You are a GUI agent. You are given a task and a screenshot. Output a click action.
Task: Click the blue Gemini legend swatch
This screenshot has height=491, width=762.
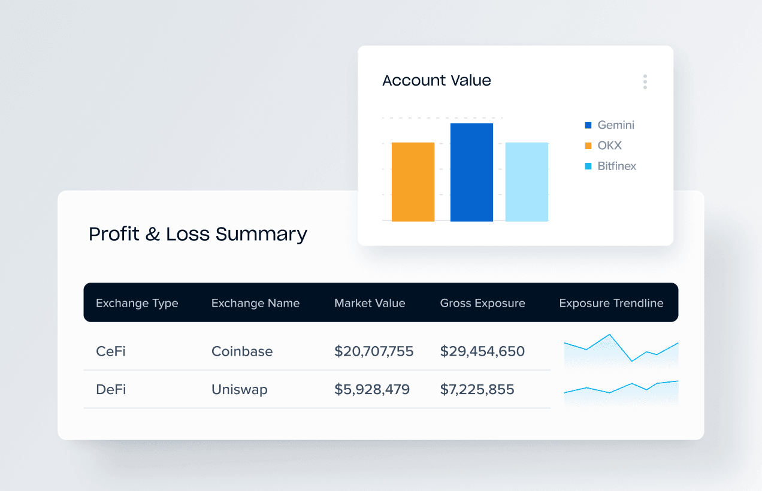(x=588, y=125)
